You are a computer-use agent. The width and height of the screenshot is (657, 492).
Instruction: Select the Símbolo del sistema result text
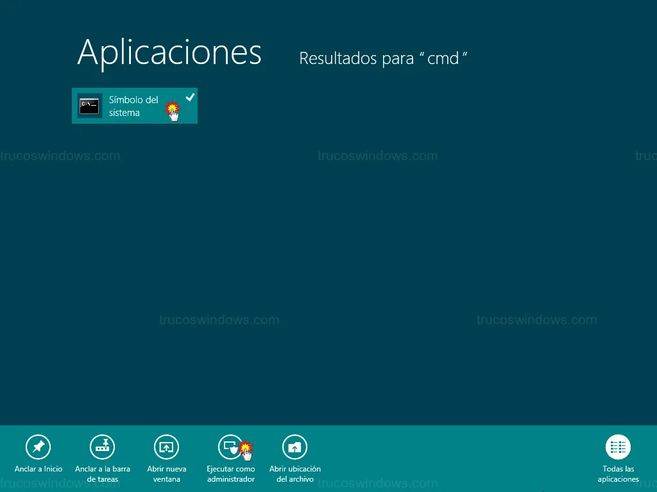click(x=133, y=106)
